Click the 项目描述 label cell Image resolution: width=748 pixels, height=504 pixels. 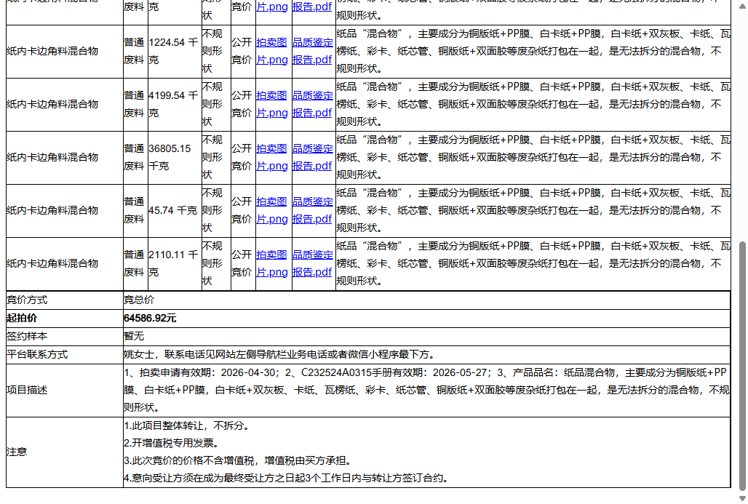pos(65,391)
